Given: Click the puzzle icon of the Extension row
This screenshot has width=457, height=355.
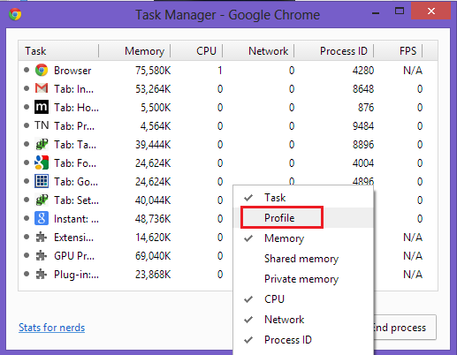Looking at the screenshot, I should [x=42, y=237].
